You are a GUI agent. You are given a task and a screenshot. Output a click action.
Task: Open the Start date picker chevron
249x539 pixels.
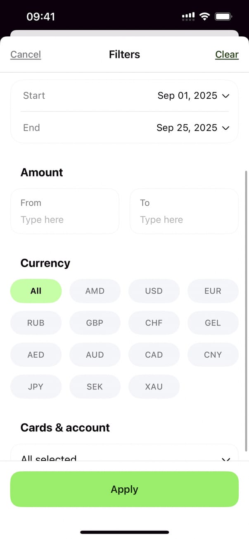coord(225,96)
